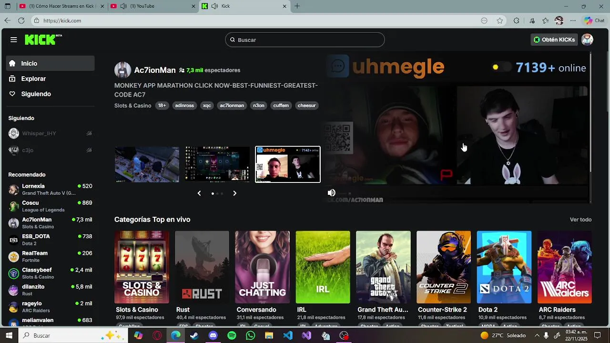Open Siguiendo in the sidebar
Viewport: 610px width, 343px height.
[x=50, y=94]
